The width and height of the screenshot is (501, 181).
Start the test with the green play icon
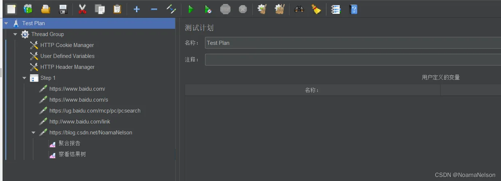pyautogui.click(x=190, y=9)
